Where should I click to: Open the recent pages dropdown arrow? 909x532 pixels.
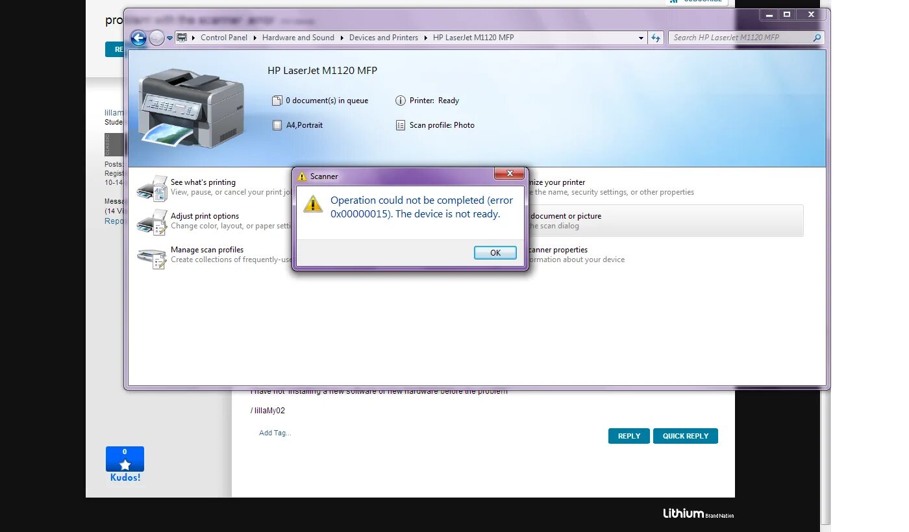170,38
